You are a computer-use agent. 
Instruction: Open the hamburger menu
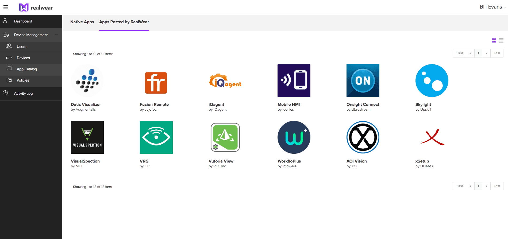(6, 7)
